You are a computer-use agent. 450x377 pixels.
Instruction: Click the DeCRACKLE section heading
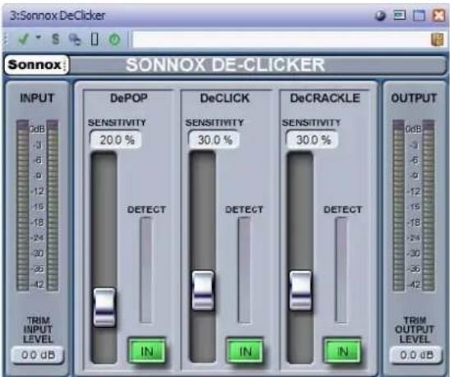point(325,98)
